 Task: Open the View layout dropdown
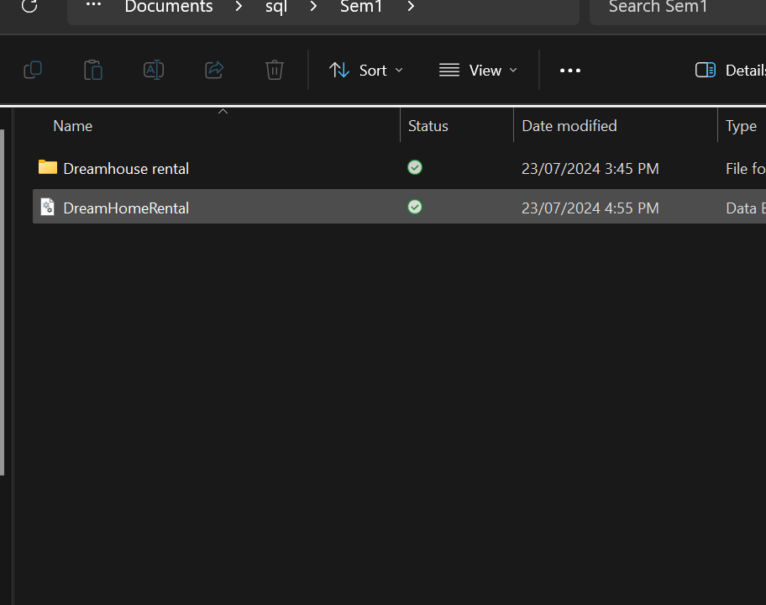(x=478, y=71)
